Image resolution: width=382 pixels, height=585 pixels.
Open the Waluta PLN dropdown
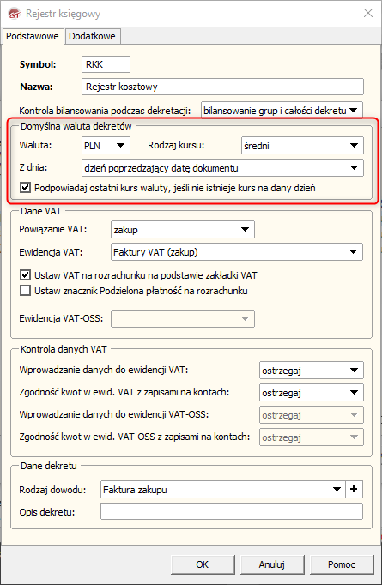pos(106,146)
